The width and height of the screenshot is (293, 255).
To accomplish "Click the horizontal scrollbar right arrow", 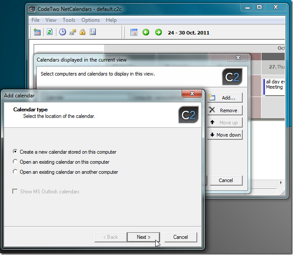I will 281,183.
